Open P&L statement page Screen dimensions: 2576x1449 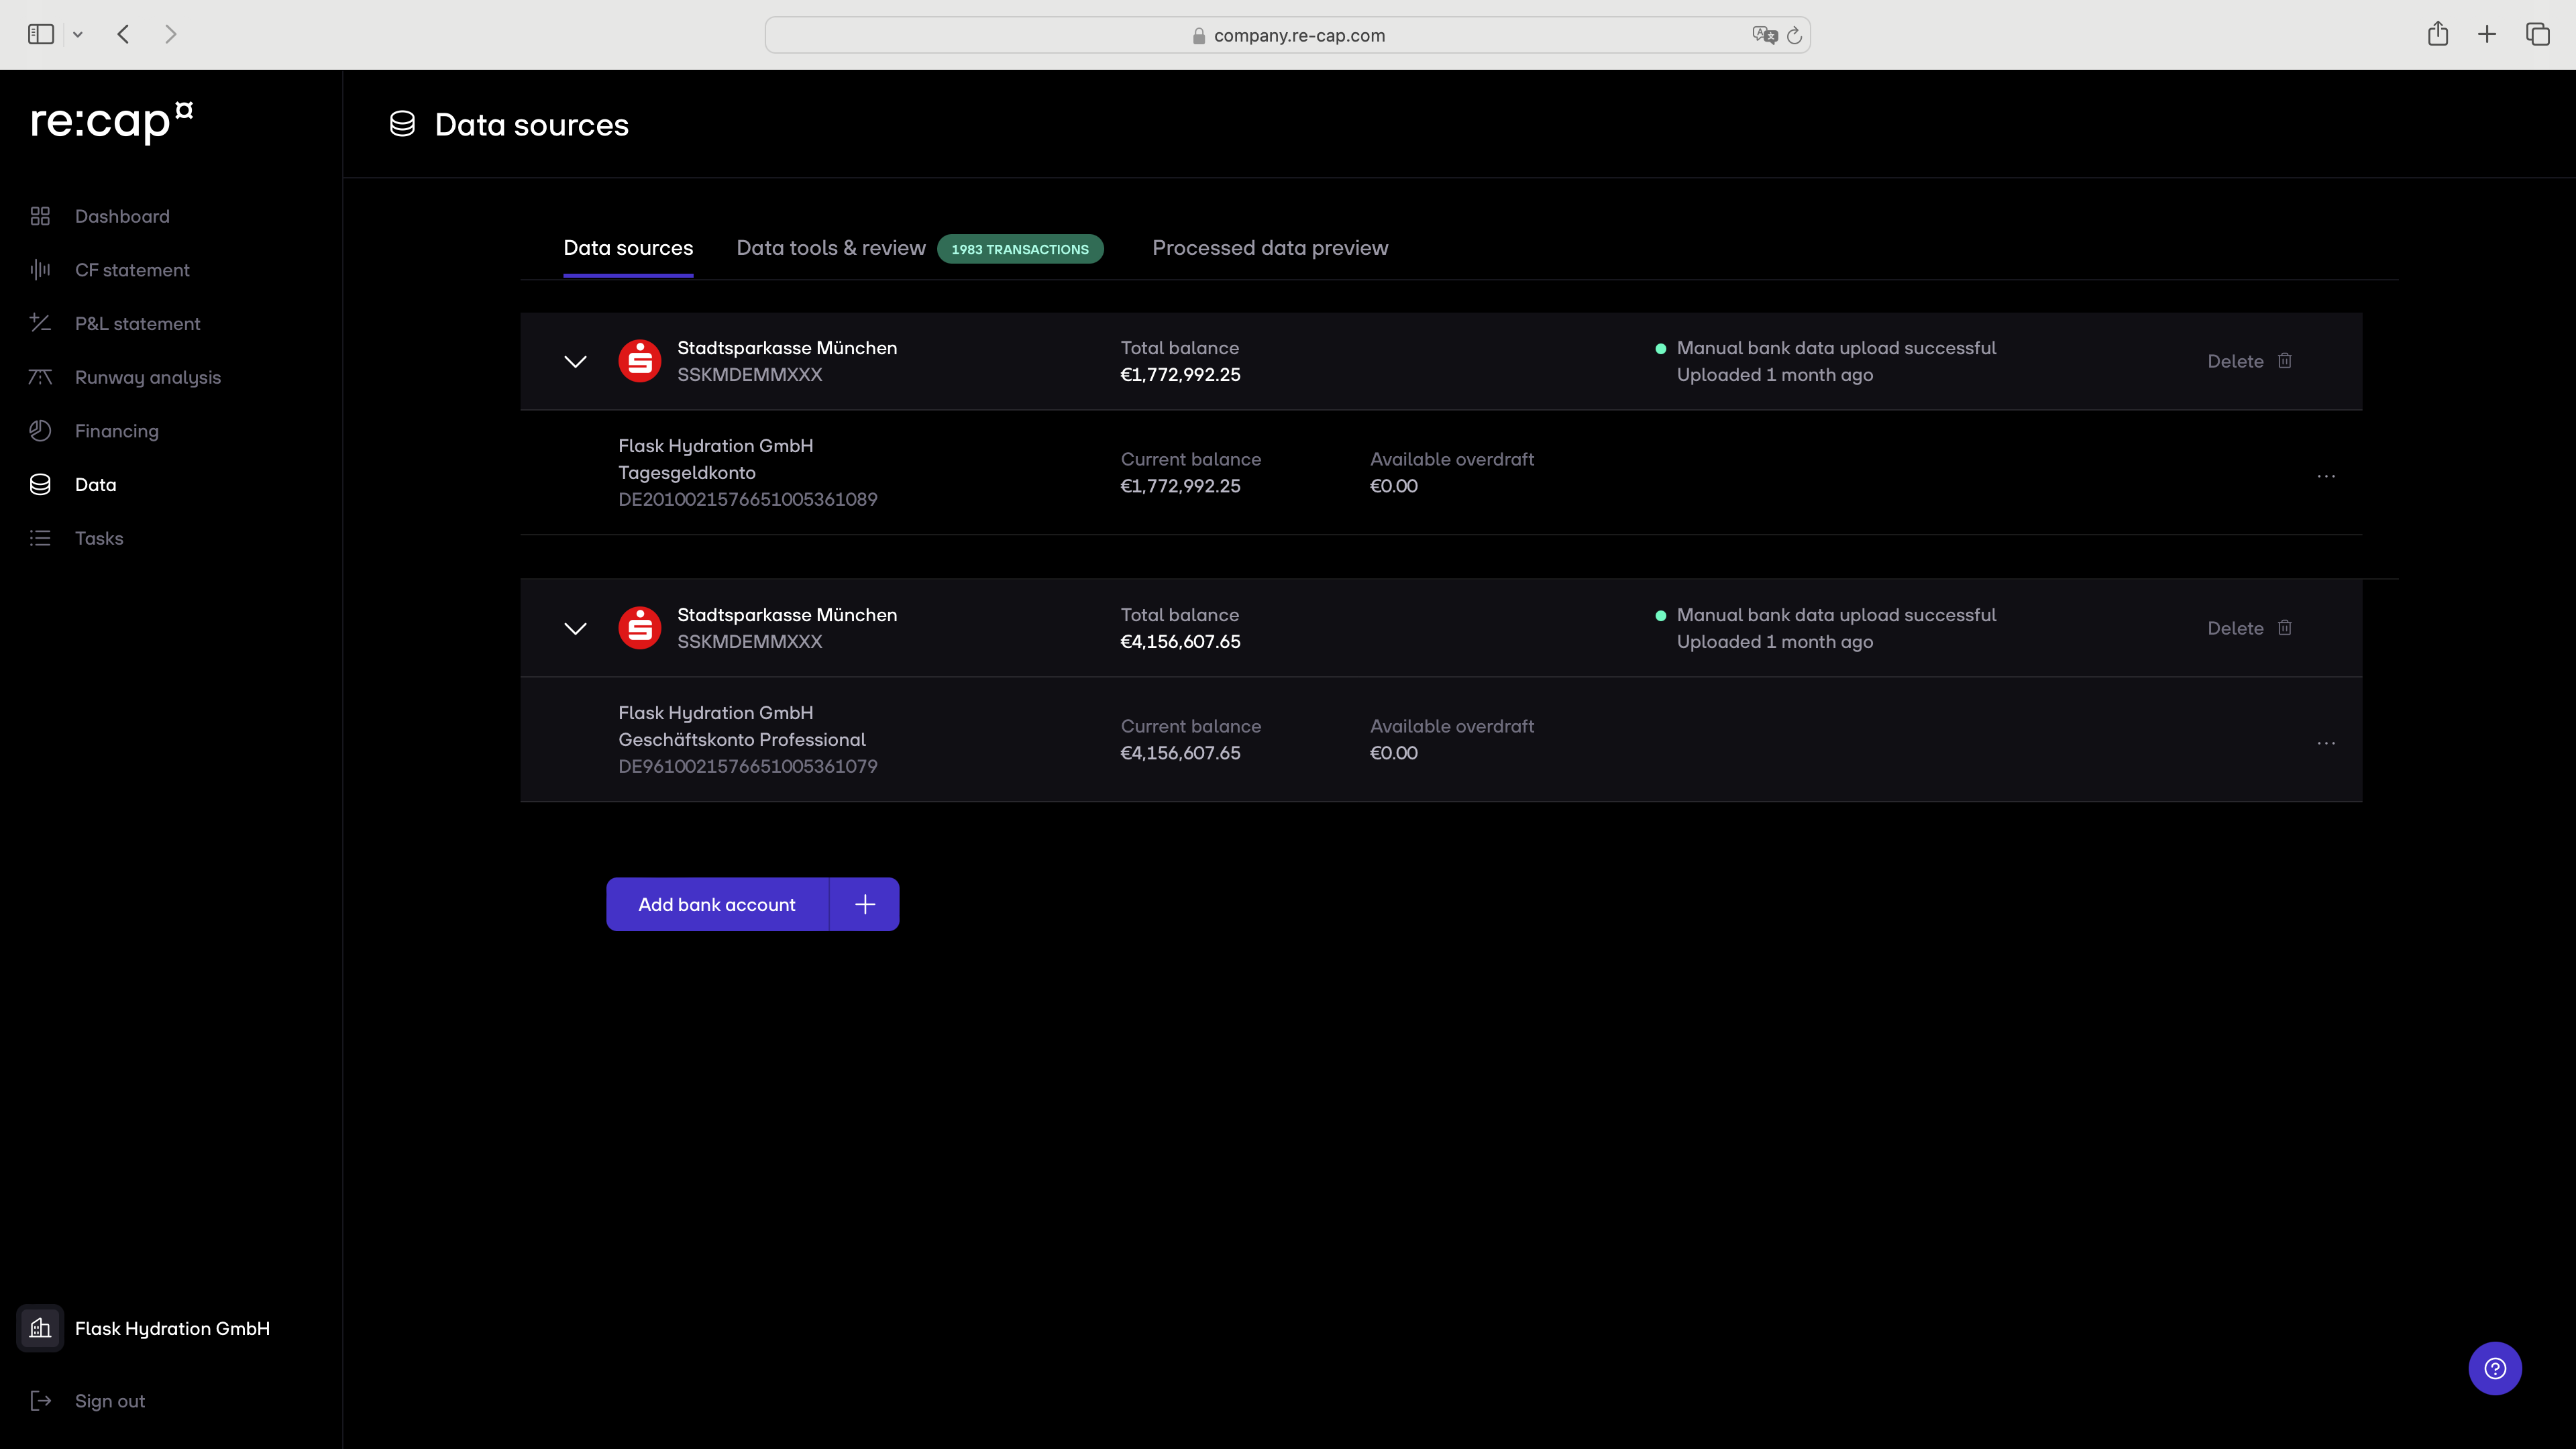138,323
